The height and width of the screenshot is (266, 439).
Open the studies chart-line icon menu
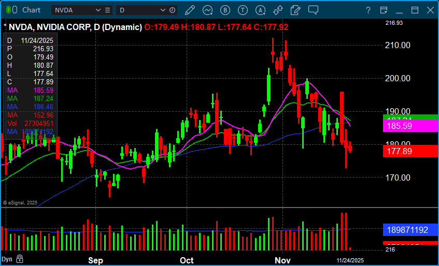click(x=208, y=10)
